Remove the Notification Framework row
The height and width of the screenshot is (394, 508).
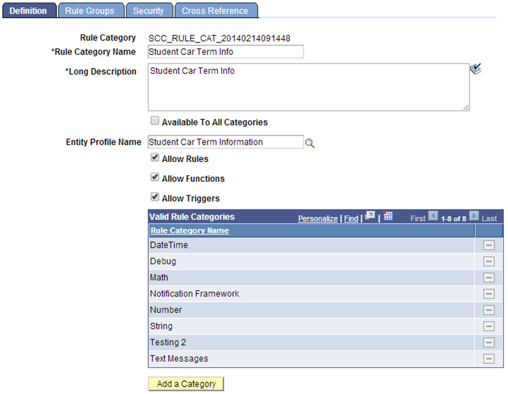[x=488, y=294]
